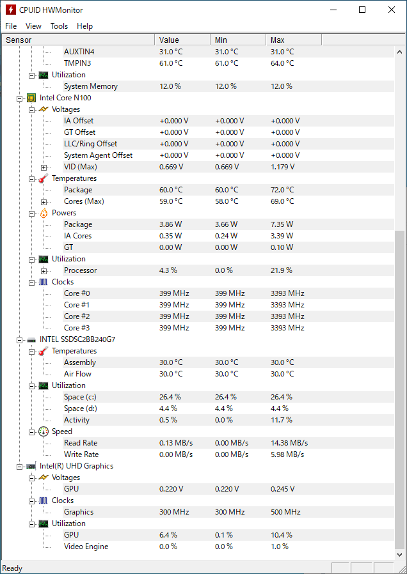Click the lightning icon beside CPU Voltages
Image resolution: width=407 pixels, height=574 pixels.
coord(44,109)
